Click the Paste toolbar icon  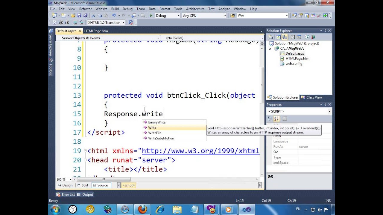[x=106, y=16]
